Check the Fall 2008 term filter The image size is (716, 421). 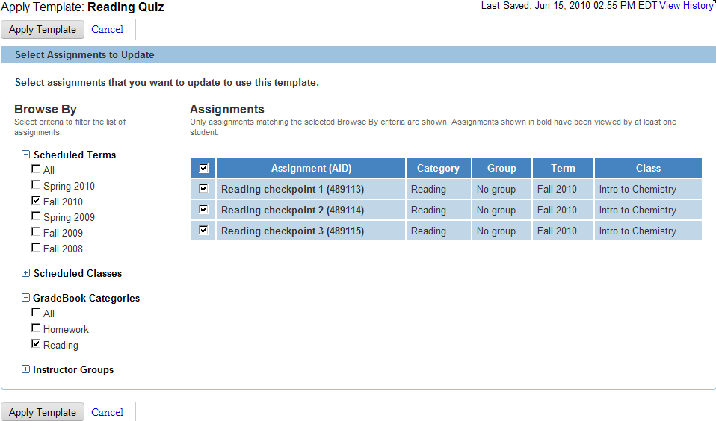[36, 248]
